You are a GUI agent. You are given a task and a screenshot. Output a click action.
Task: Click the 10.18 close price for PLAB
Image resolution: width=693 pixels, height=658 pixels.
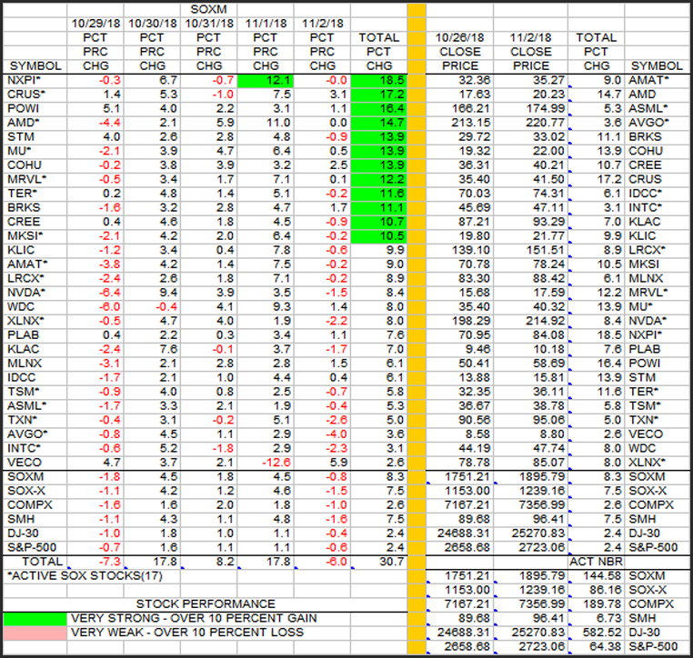(x=548, y=349)
